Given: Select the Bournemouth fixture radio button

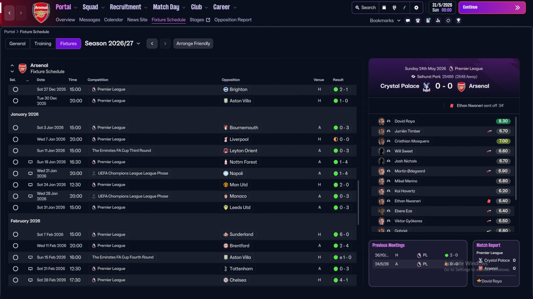Looking at the screenshot, I should (x=15, y=127).
